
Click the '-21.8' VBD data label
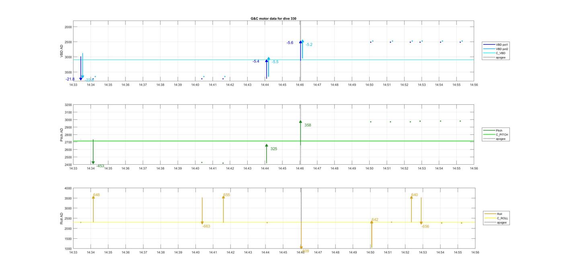[70, 79]
